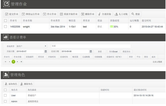166x106 pixels.
Task: Open the 搜索 search tool
Action: pos(136,14)
